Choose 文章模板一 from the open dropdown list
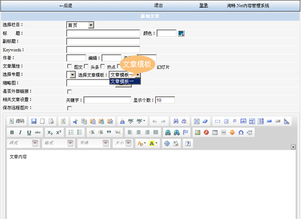The width and height of the screenshot is (301, 219). point(125,81)
